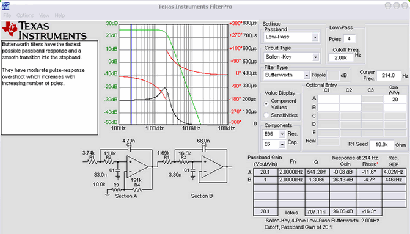Click the Poles input field
The width and height of the screenshot is (410, 234).
350,39
